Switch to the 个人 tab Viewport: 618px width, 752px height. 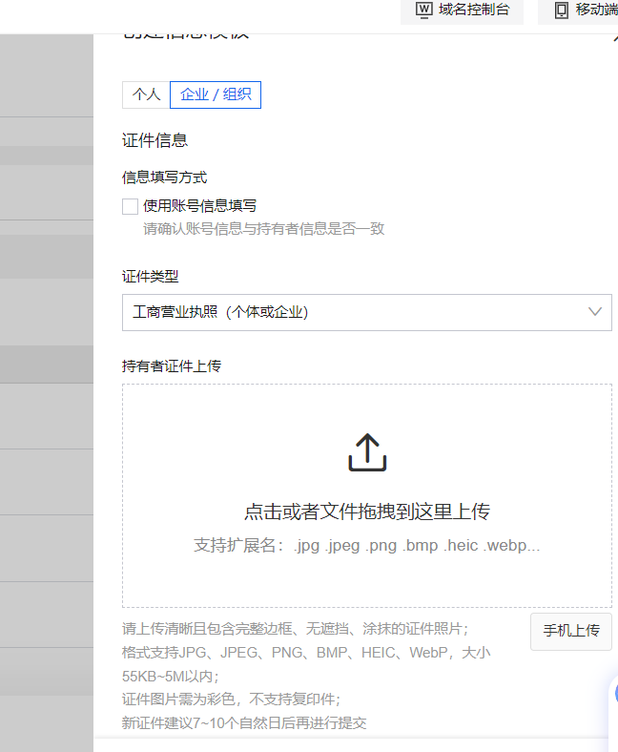point(146,94)
